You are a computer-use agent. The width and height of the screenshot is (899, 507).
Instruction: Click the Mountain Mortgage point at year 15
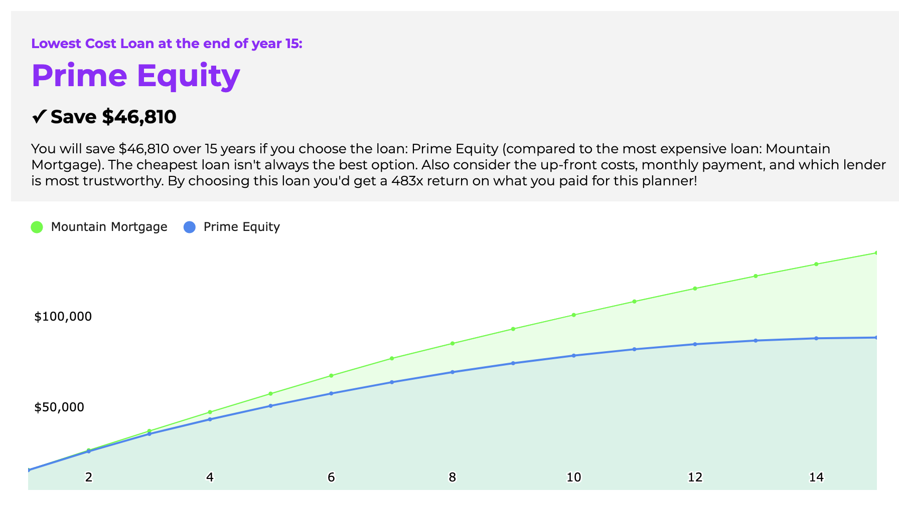pyautogui.click(x=876, y=252)
